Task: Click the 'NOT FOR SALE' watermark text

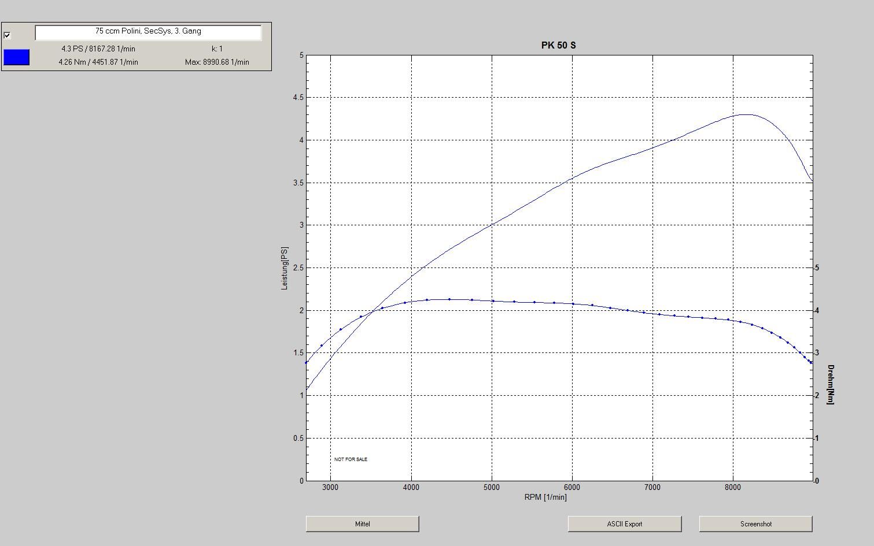Action: coord(351,459)
